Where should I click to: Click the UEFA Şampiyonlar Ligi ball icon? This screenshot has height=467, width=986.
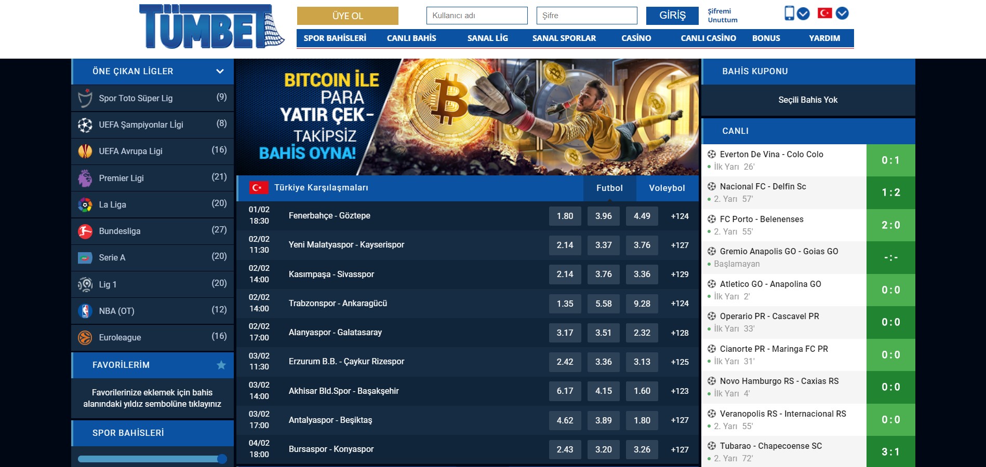point(85,125)
